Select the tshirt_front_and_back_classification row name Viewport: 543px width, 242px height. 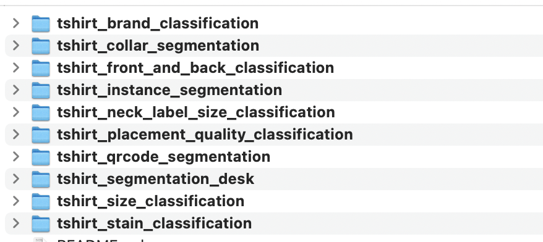tap(195, 68)
